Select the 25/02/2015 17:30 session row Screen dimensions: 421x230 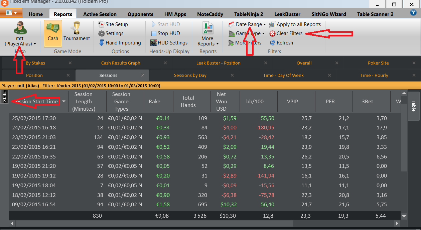[x=205, y=118]
